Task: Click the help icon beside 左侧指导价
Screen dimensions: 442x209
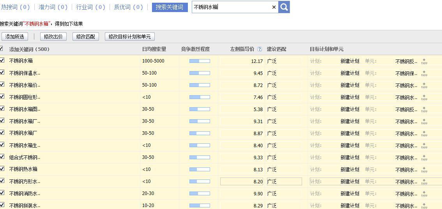Action: pos(260,49)
